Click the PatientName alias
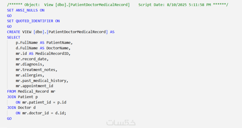242x128 pixels. point(59,43)
